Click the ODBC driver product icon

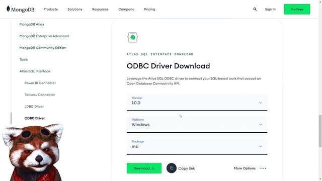133,37
